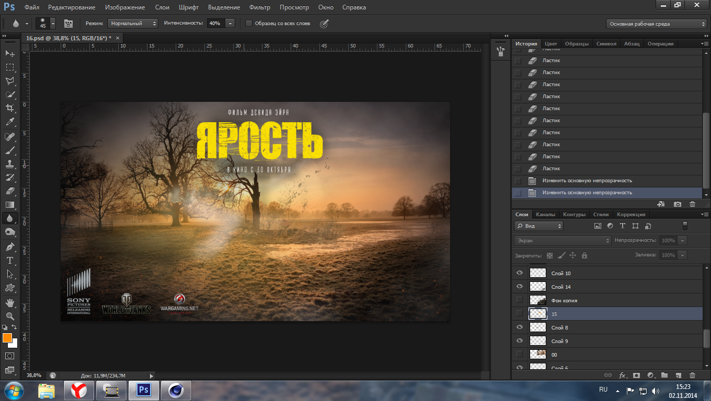Select the Quick Selection tool
Screen dimensions: 711x401
(10, 95)
